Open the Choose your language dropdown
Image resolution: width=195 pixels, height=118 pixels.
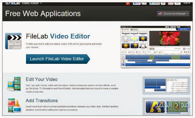point(173,13)
